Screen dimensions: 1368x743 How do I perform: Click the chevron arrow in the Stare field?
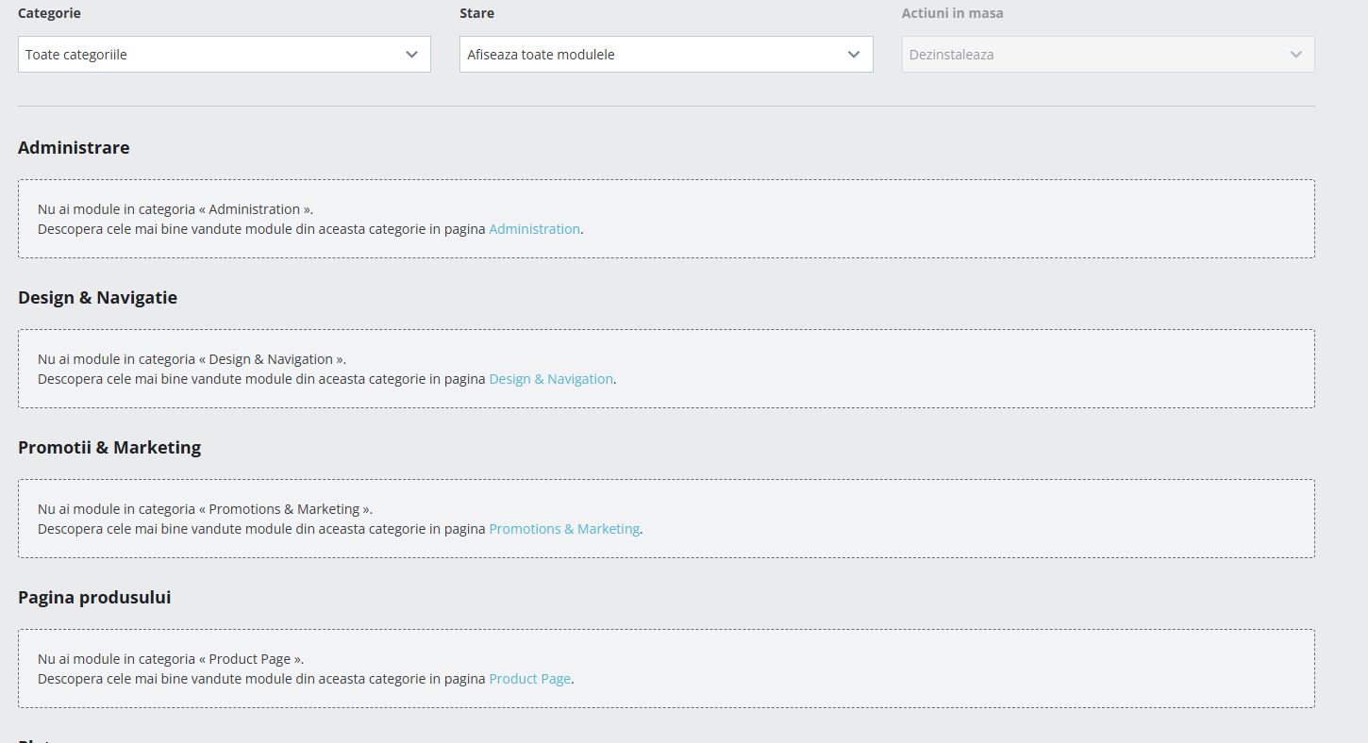854,55
